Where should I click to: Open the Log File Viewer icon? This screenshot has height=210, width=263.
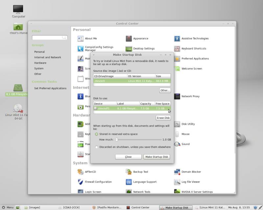(x=177, y=182)
